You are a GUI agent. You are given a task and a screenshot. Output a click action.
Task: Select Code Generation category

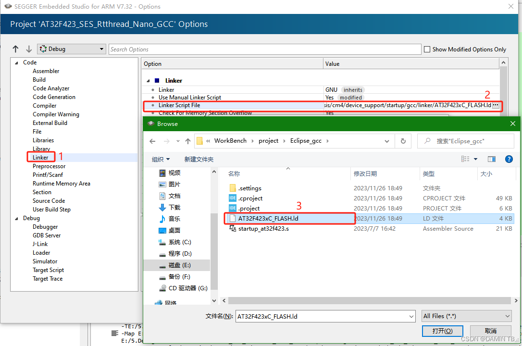(54, 97)
